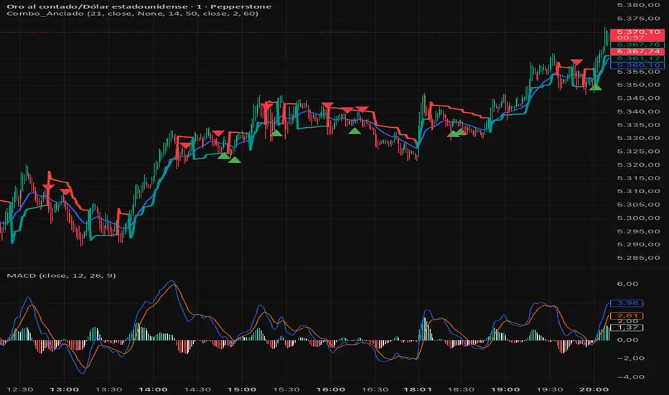Click the 20:00 time axis label
669x395 pixels.
[x=594, y=389]
